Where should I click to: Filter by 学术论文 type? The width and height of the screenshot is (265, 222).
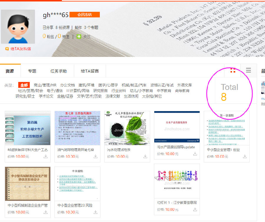coord(46,96)
